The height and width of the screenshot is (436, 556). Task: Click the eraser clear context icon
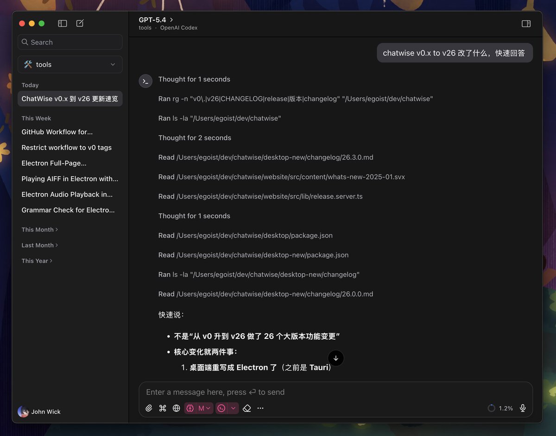point(247,408)
